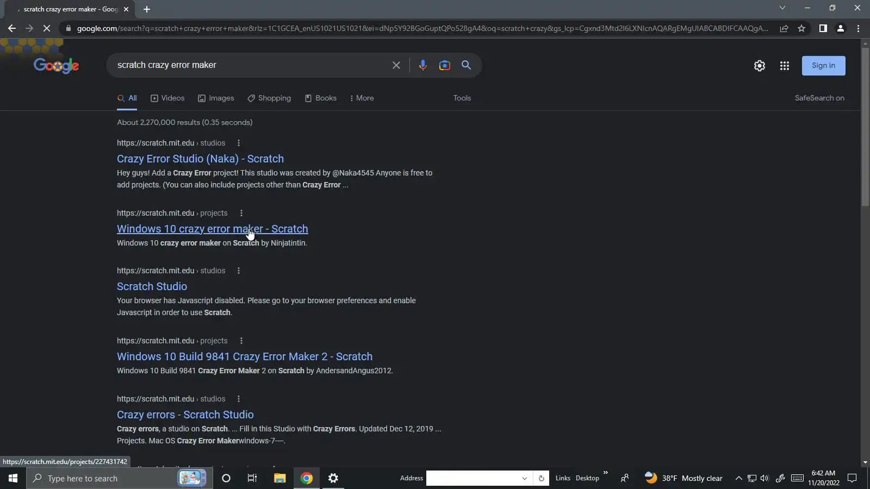Open the taskbar clock and calendar
Screen dimensions: 870x489
coord(823,478)
